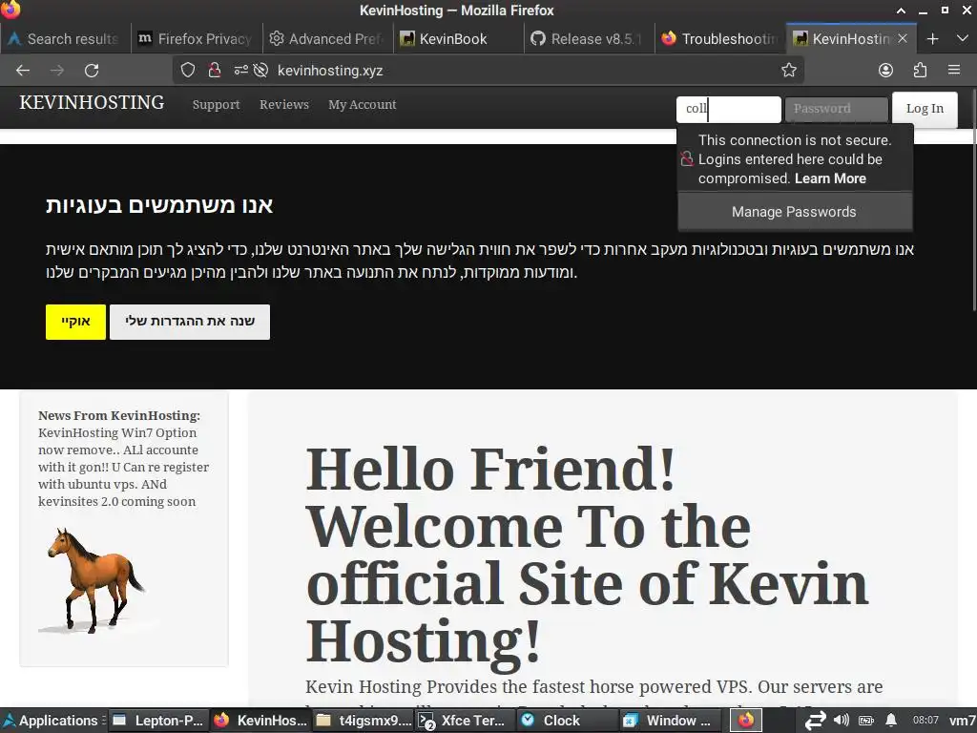Screen dimensions: 977x733
Task: Expand the list all tabs chevron
Action: (962, 39)
